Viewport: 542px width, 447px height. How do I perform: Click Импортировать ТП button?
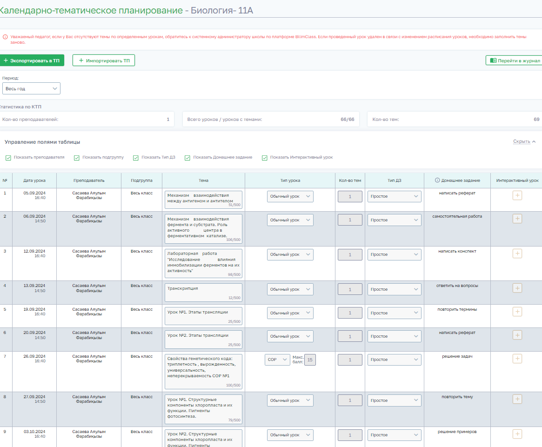[104, 60]
